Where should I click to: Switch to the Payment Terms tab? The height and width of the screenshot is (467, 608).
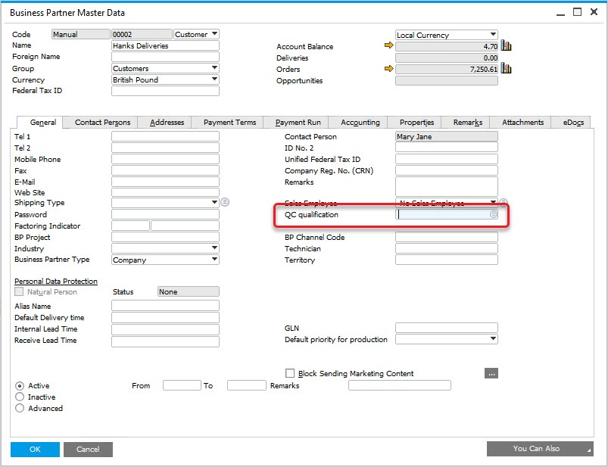pos(229,123)
